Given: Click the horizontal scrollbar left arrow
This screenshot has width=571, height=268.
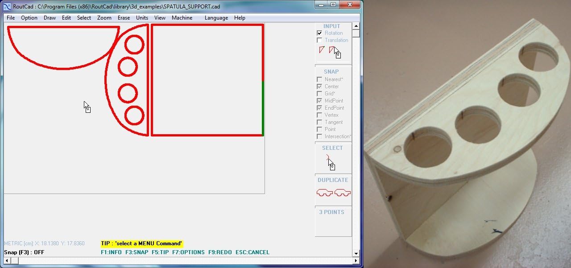Looking at the screenshot, I should point(7,260).
